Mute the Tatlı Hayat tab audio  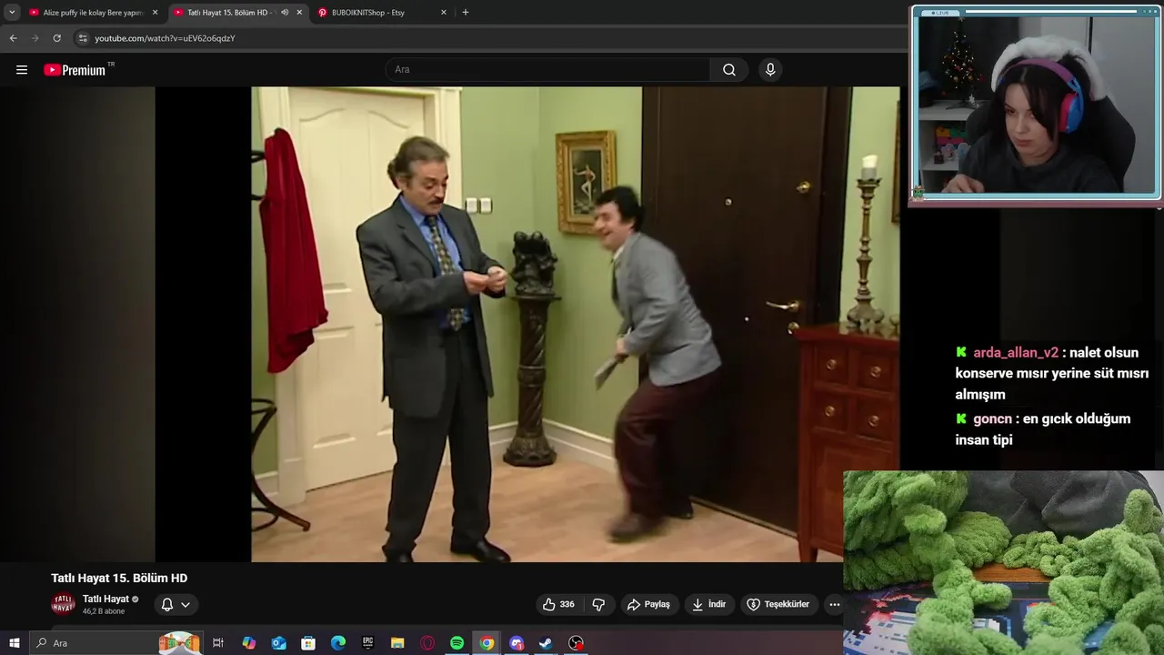click(x=285, y=13)
